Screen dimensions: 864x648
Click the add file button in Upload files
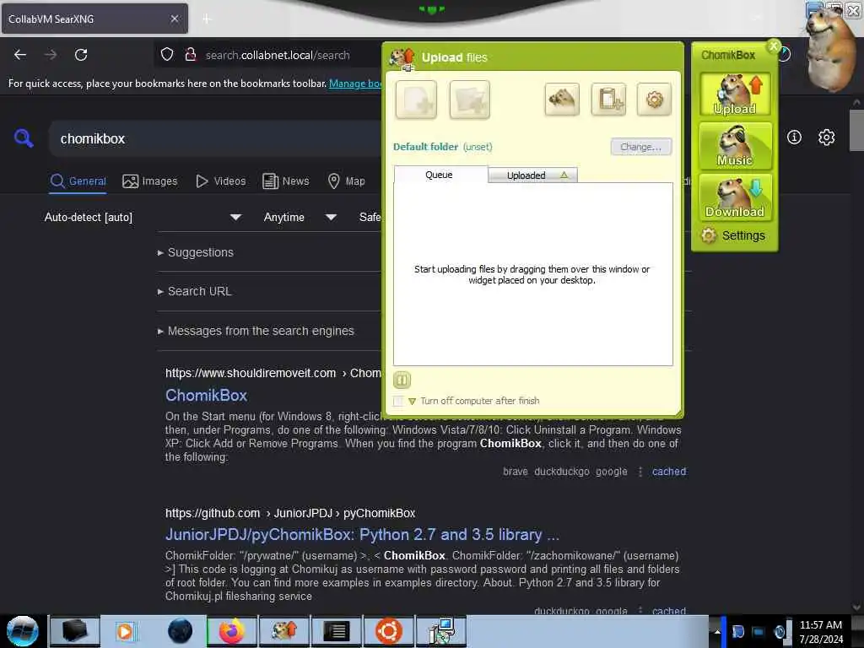coord(416,100)
